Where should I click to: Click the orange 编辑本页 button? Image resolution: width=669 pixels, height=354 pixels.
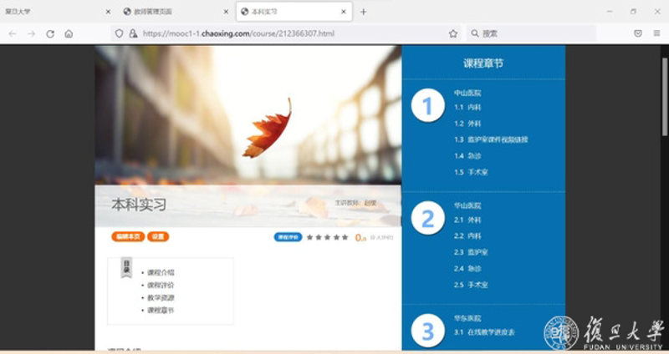(x=128, y=237)
